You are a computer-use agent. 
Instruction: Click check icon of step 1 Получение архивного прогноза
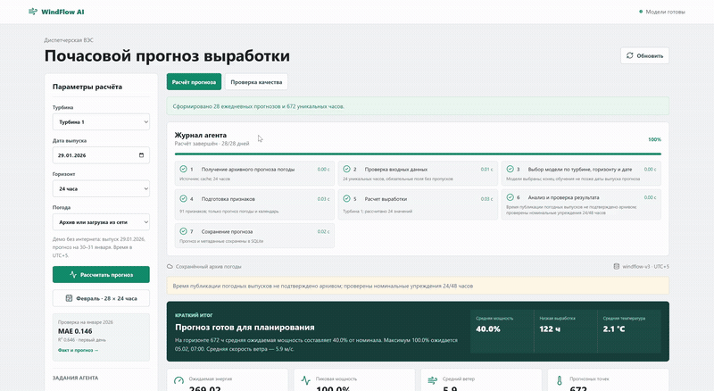pyautogui.click(x=183, y=169)
